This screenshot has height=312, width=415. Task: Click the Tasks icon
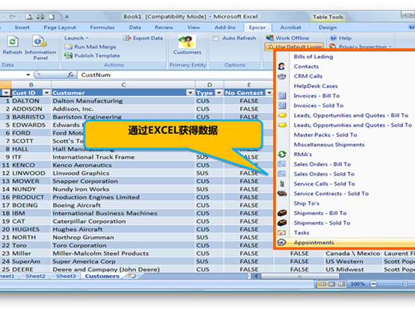[282, 233]
